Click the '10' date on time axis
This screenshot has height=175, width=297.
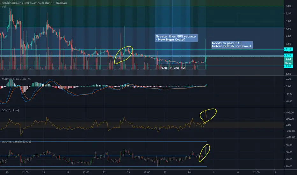point(7,172)
